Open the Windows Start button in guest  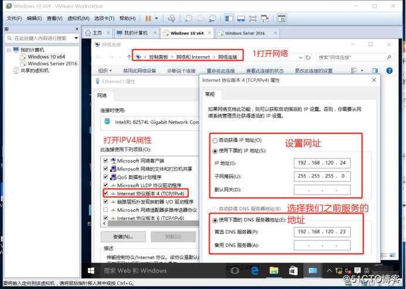(x=91, y=271)
